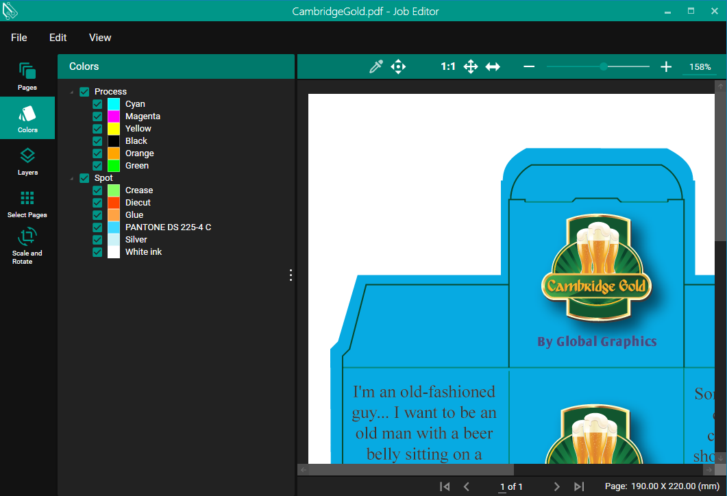Uncheck the Cyan process color
Image resolution: width=727 pixels, height=496 pixels.
pos(97,104)
